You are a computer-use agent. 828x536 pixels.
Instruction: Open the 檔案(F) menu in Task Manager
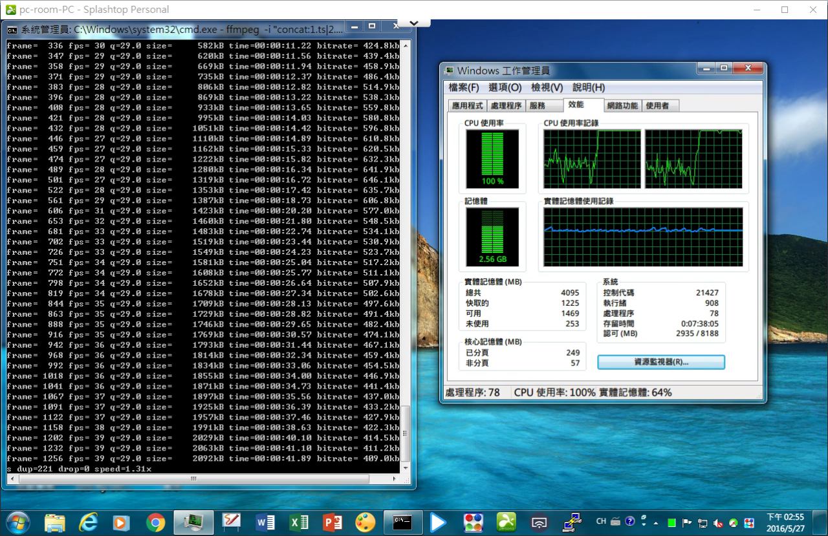[463, 87]
